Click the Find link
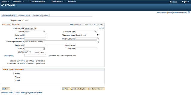 click(x=72, y=24)
